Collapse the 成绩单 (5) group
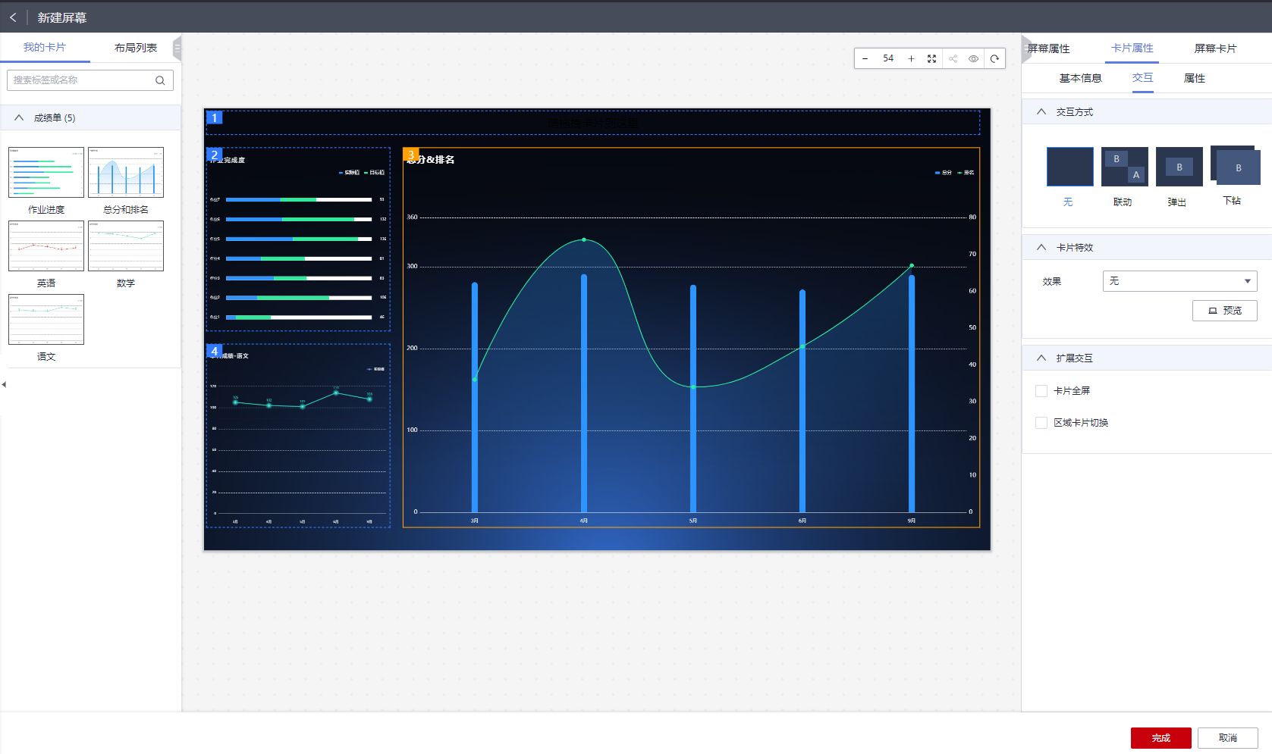Viewport: 1272px width, 754px height. point(19,117)
